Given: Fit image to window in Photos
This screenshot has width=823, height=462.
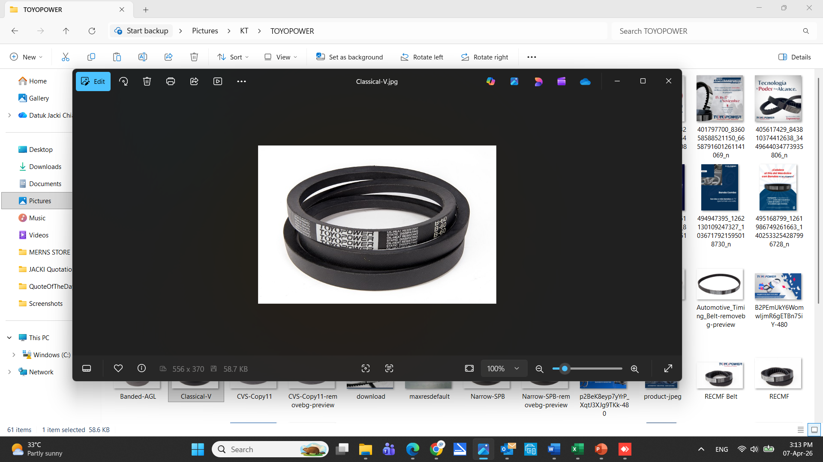Looking at the screenshot, I should 469,368.
